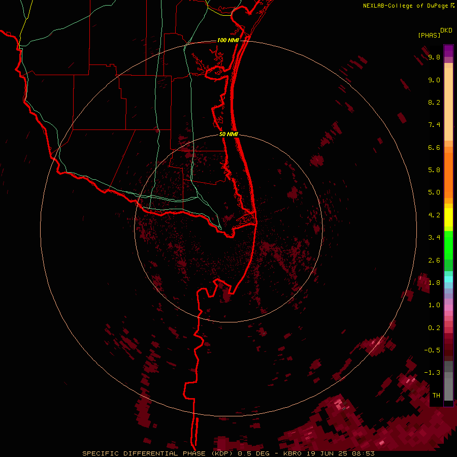Screen dimensions: 457x457
Task: Click the -0.5 value on color scale
Action: tap(432, 350)
